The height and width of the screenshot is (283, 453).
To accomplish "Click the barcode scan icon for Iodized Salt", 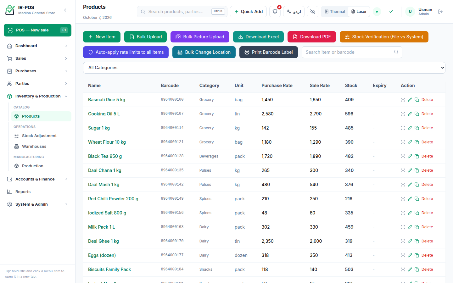I will click(403, 213).
